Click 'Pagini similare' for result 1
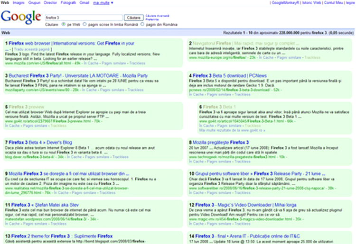 [x=114, y=63]
